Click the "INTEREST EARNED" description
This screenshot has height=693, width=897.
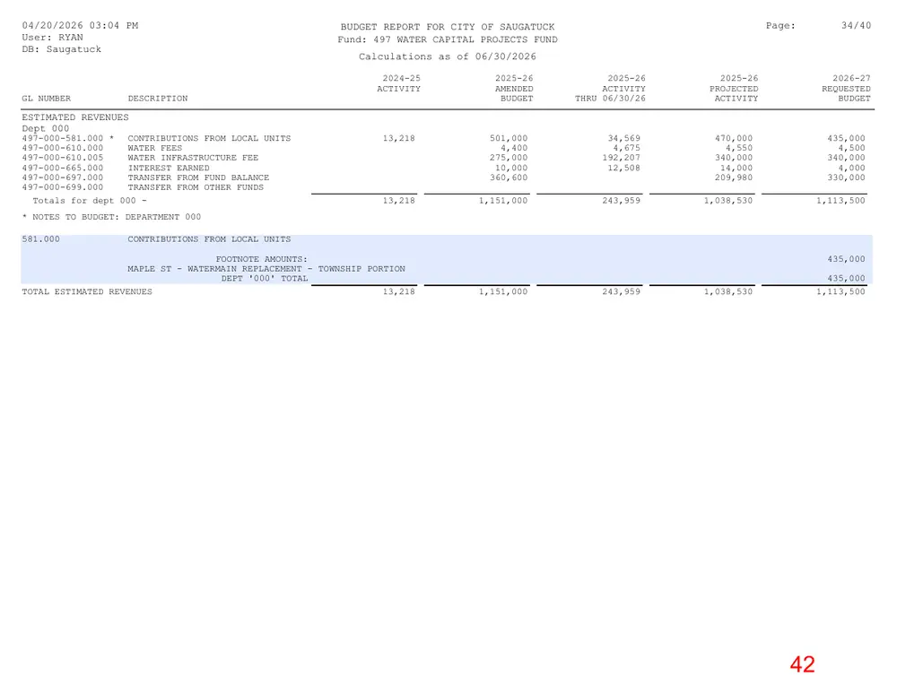click(169, 169)
